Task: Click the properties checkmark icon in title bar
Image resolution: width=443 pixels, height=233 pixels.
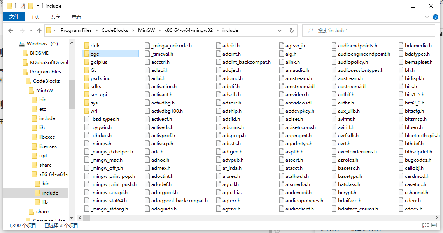Action: click(x=22, y=6)
